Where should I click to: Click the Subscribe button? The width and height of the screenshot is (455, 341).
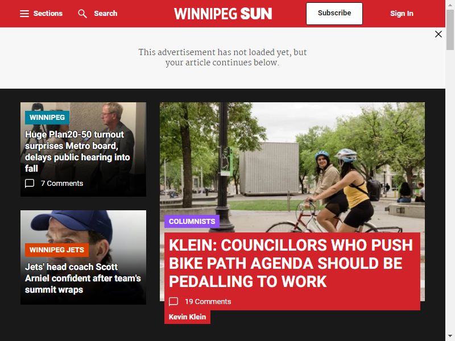coord(334,13)
